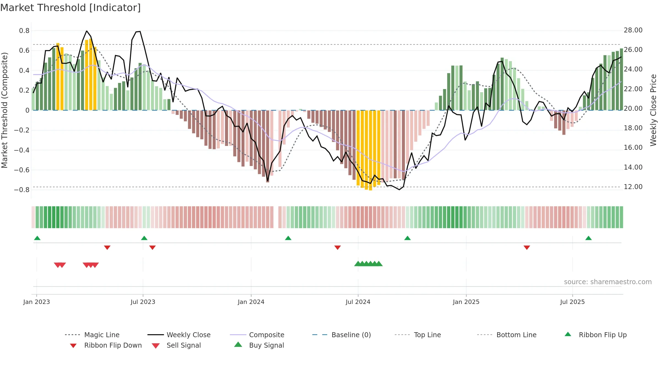Click flip up triangle between Jan and Jul 2024
661x371 pixels.
tap(288, 238)
